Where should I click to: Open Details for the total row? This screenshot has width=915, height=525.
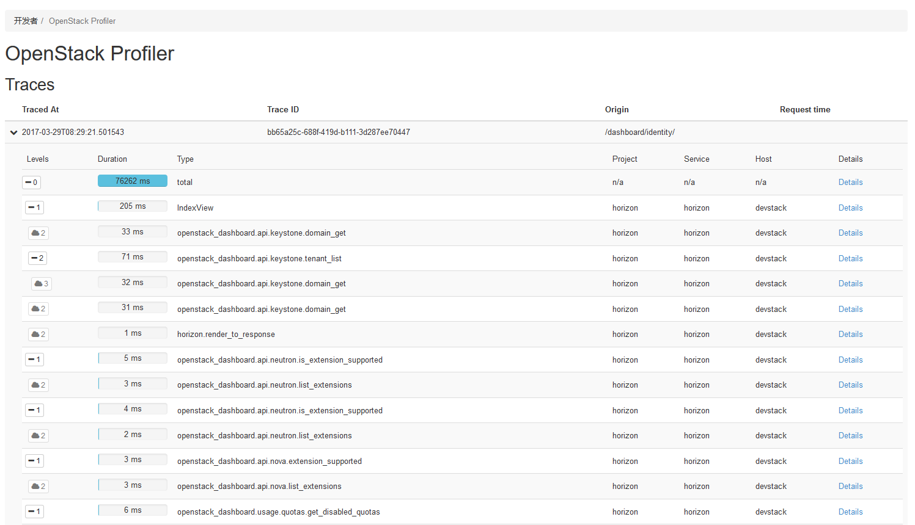(x=850, y=183)
